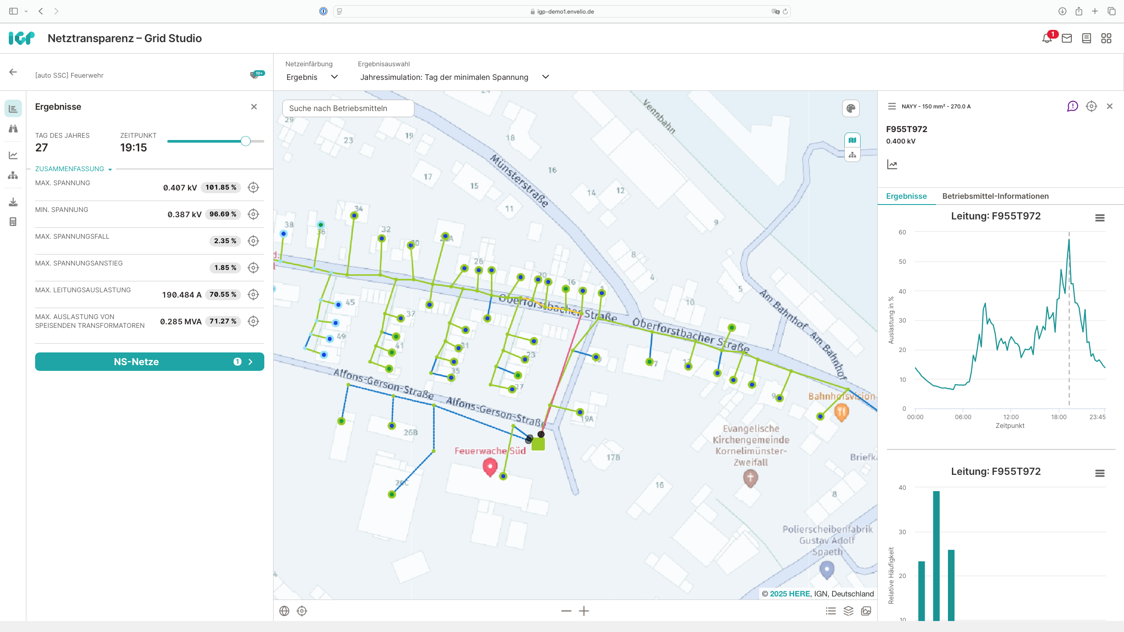Open the map color palette icon

(x=850, y=108)
